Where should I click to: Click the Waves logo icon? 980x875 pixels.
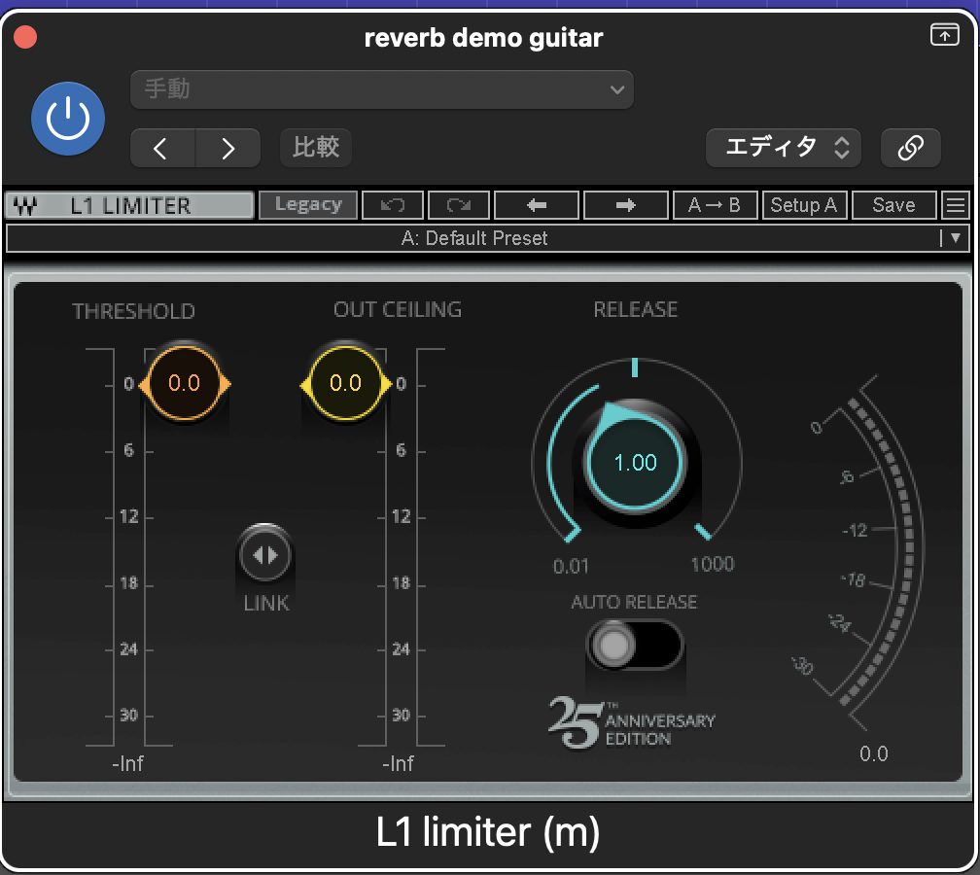[25, 206]
